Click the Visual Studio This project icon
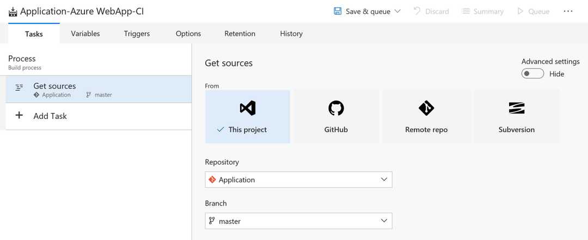The height and width of the screenshot is (240, 588). [248, 108]
